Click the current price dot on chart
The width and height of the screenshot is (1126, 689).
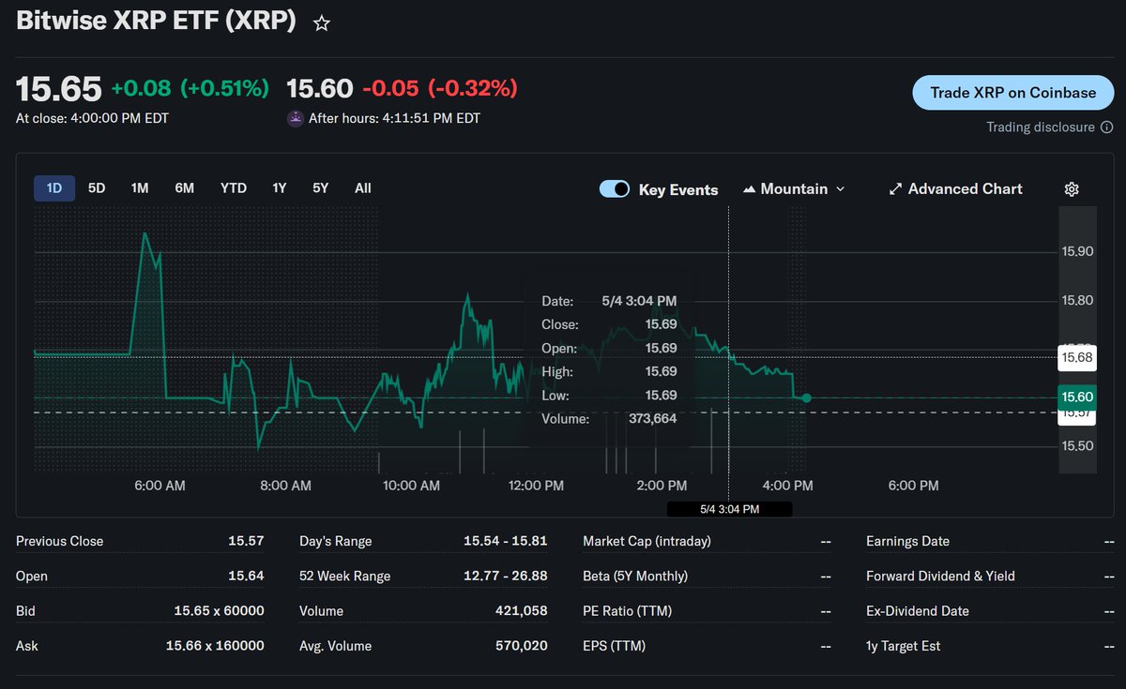tap(807, 398)
